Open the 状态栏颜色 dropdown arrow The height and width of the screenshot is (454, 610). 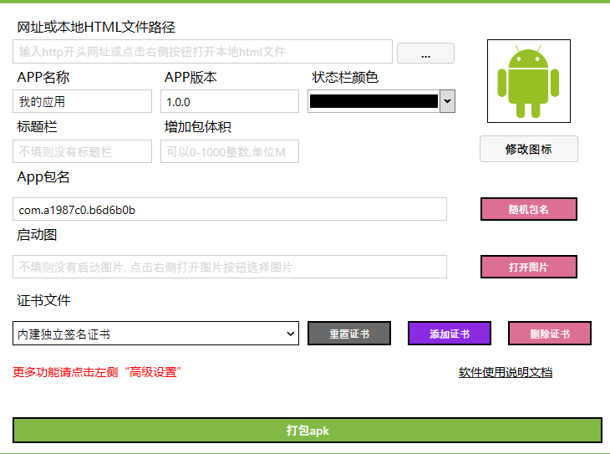click(x=447, y=101)
